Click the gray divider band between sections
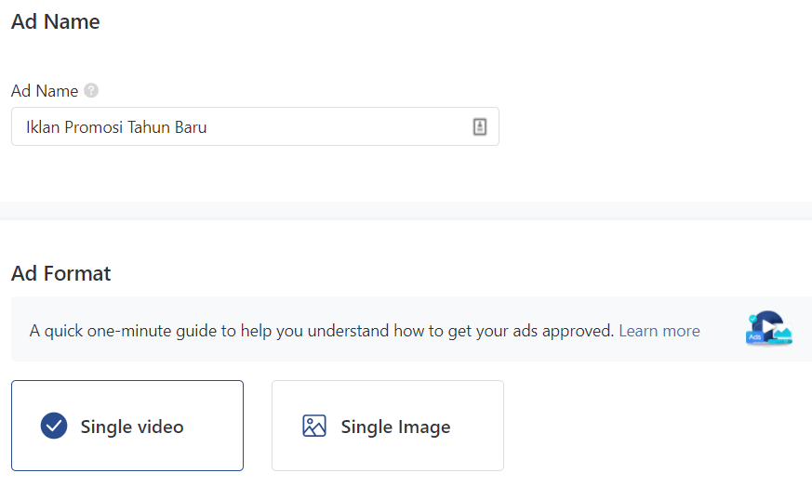This screenshot has width=812, height=486. [x=406, y=211]
